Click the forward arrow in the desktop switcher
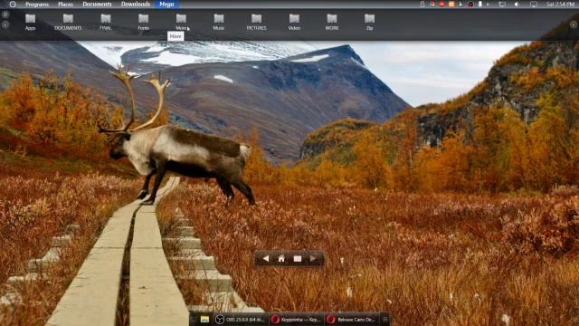The image size is (579, 326). pos(313,259)
